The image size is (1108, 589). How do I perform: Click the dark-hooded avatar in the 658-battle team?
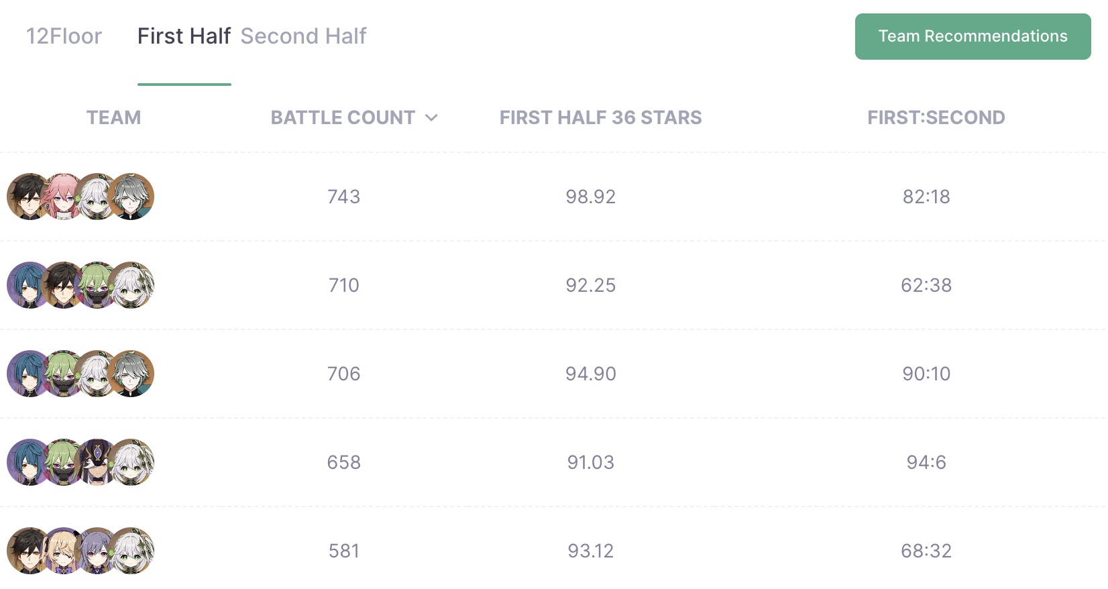pyautogui.click(x=97, y=462)
